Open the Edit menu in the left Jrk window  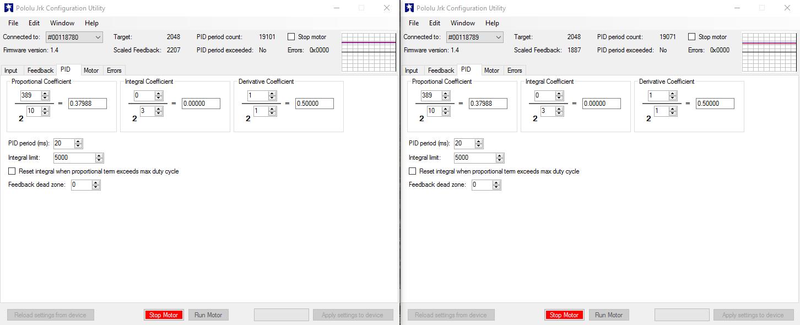[x=34, y=23]
